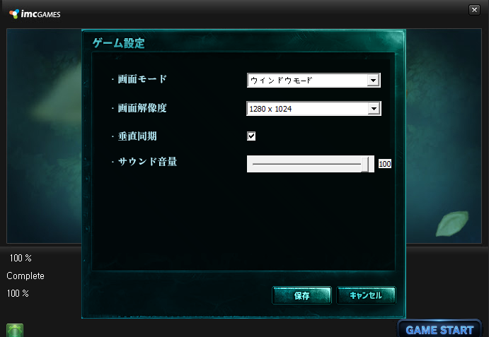Close the launcher with the X button

(474, 10)
